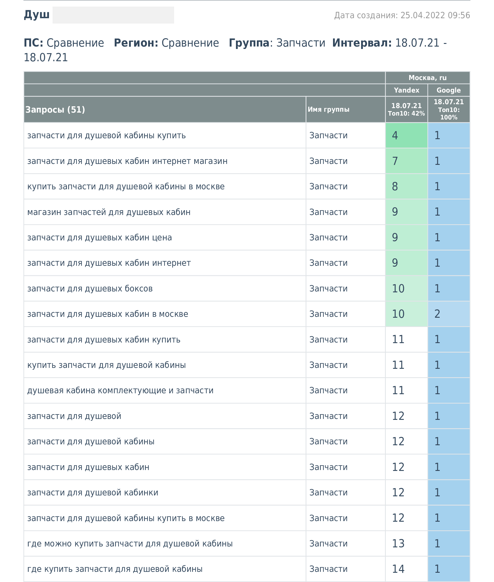The width and height of the screenshot is (494, 582).
Task: Select the Yandex column header
Action: point(406,90)
